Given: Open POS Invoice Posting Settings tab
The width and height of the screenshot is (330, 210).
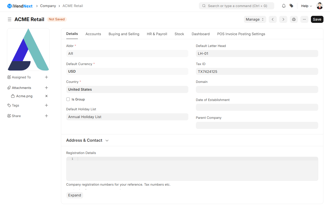Looking at the screenshot, I should click(241, 34).
